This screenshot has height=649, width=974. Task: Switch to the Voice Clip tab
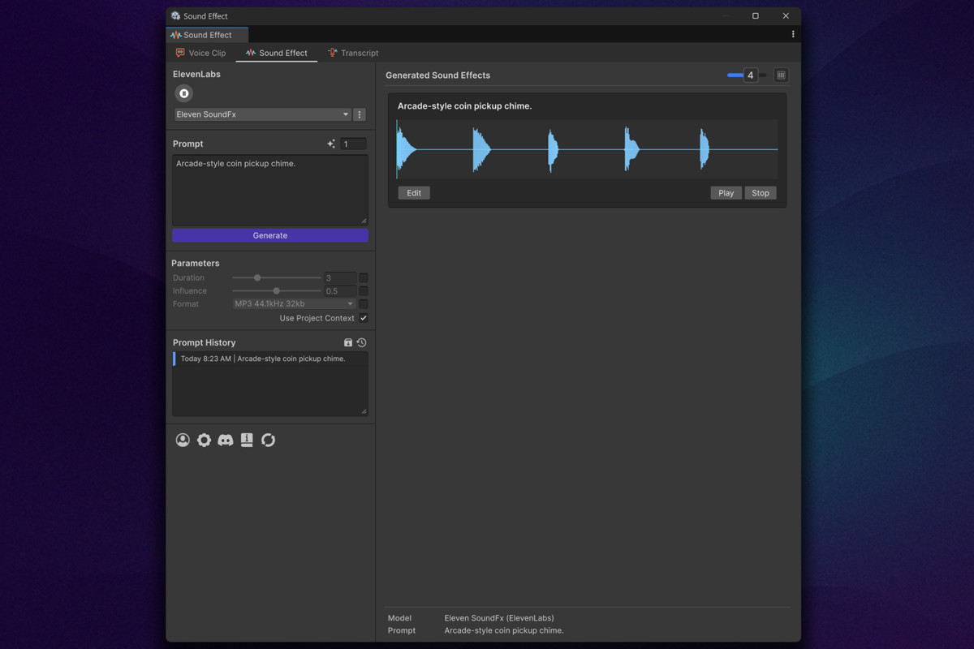click(200, 53)
